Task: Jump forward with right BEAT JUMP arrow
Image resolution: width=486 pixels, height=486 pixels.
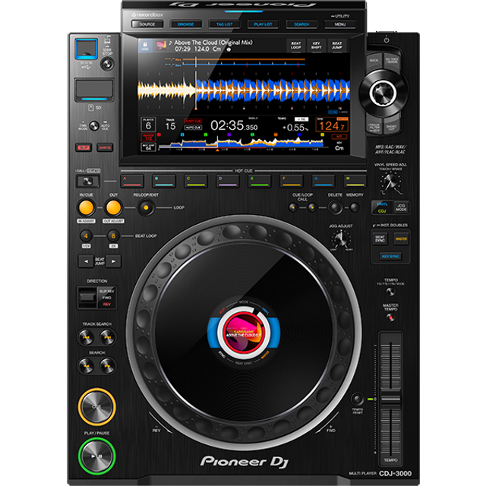Action: pyautogui.click(x=113, y=261)
